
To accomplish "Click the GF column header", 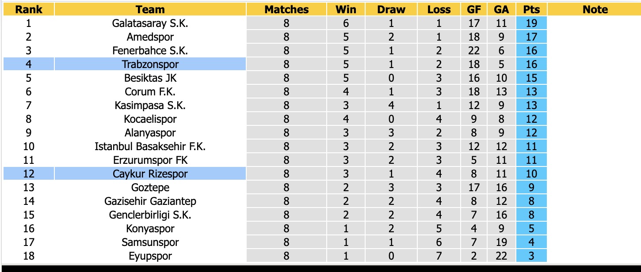I will [474, 9].
